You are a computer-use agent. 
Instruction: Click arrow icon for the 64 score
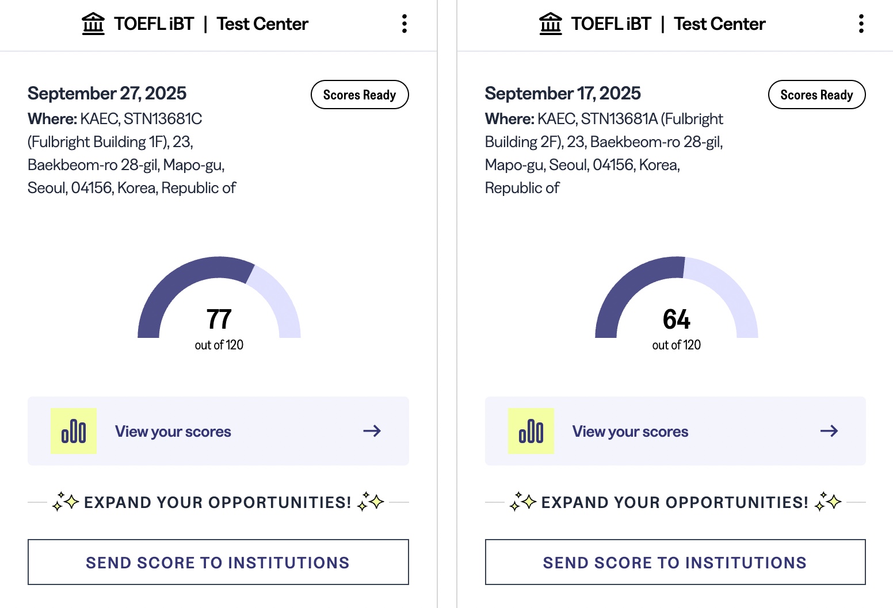tap(829, 431)
